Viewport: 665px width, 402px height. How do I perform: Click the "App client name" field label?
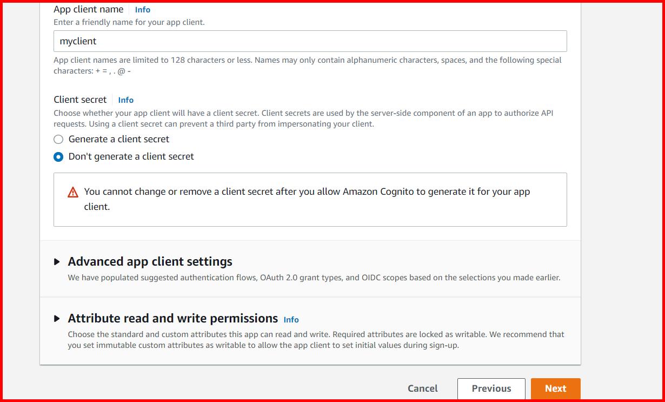pos(88,9)
